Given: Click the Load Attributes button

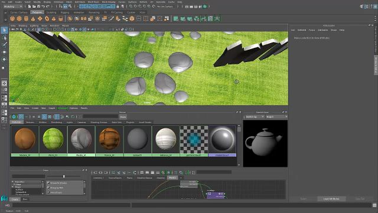Looking at the screenshot, I should pos(331,199).
